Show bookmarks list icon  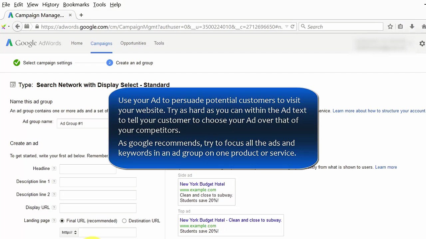tap(400, 27)
